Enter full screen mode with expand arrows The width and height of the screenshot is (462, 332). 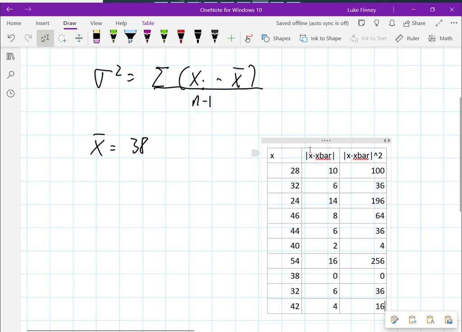(x=439, y=23)
